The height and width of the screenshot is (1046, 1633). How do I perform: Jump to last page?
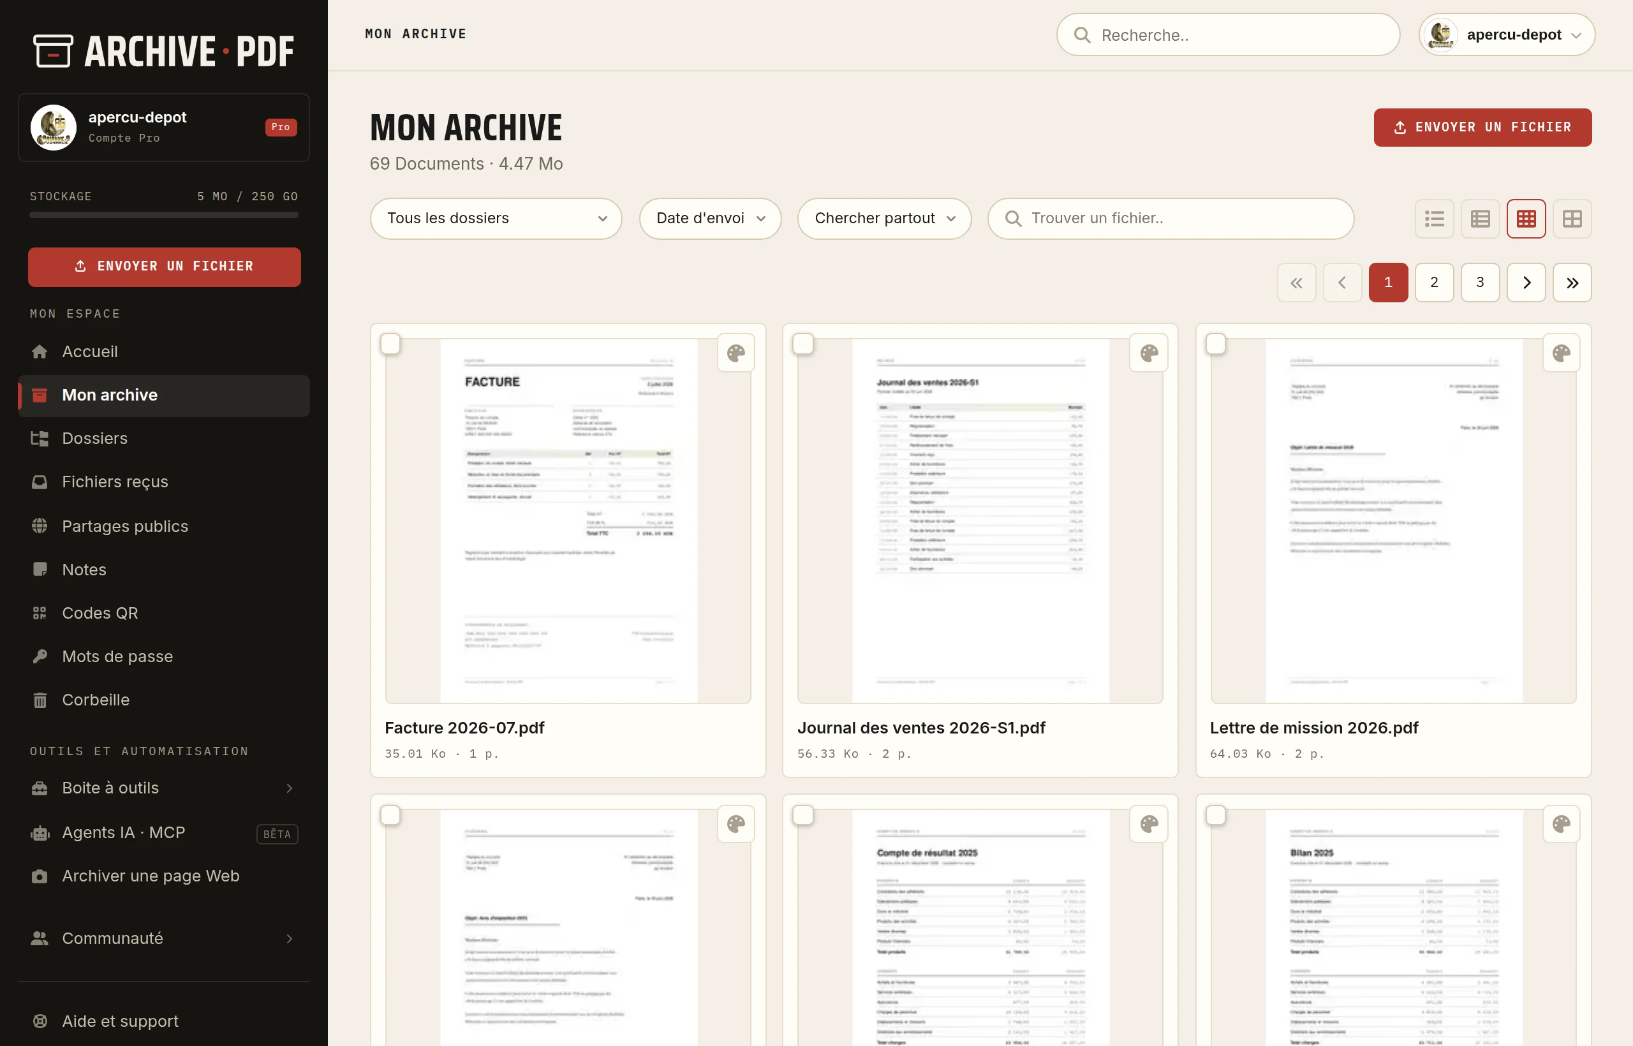[1572, 282]
